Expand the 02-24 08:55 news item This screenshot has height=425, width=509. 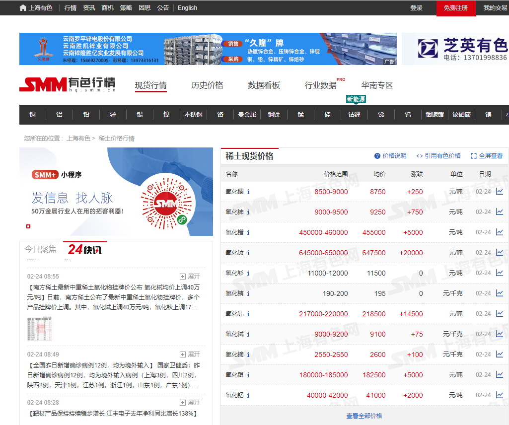[x=190, y=276]
